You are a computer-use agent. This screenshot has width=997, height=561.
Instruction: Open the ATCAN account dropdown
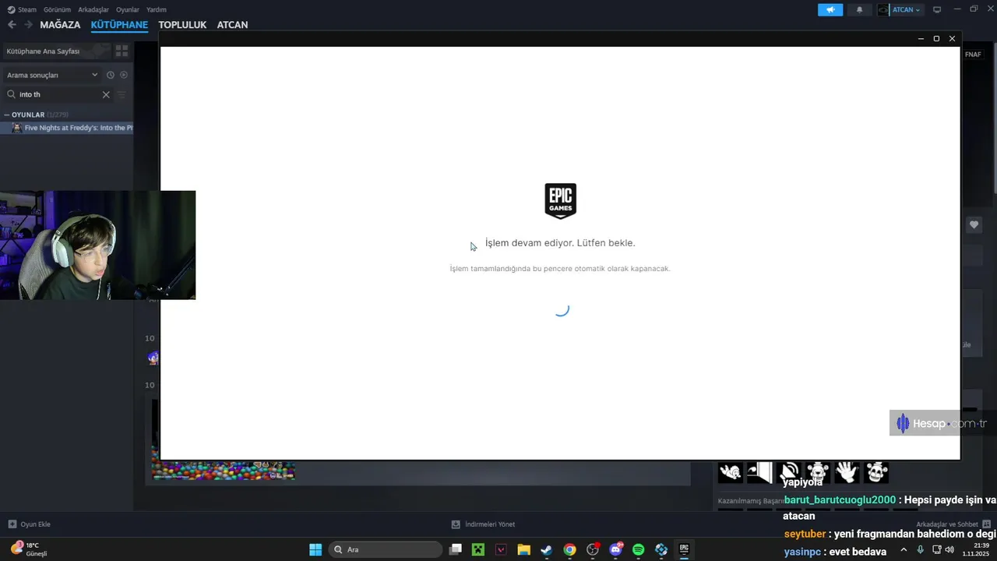(900, 9)
